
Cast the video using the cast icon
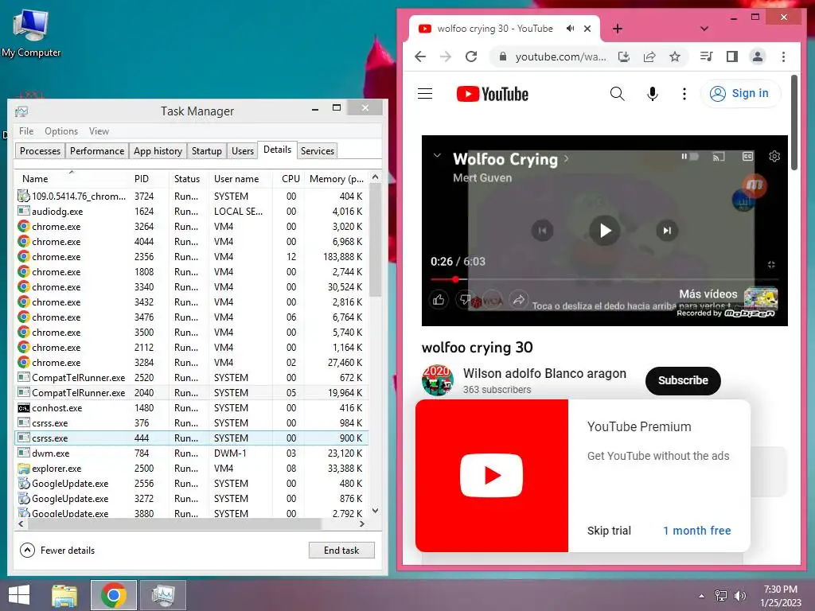[x=719, y=157]
